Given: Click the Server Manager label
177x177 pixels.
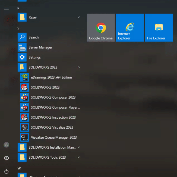Looking at the screenshot, I should click(40, 47).
